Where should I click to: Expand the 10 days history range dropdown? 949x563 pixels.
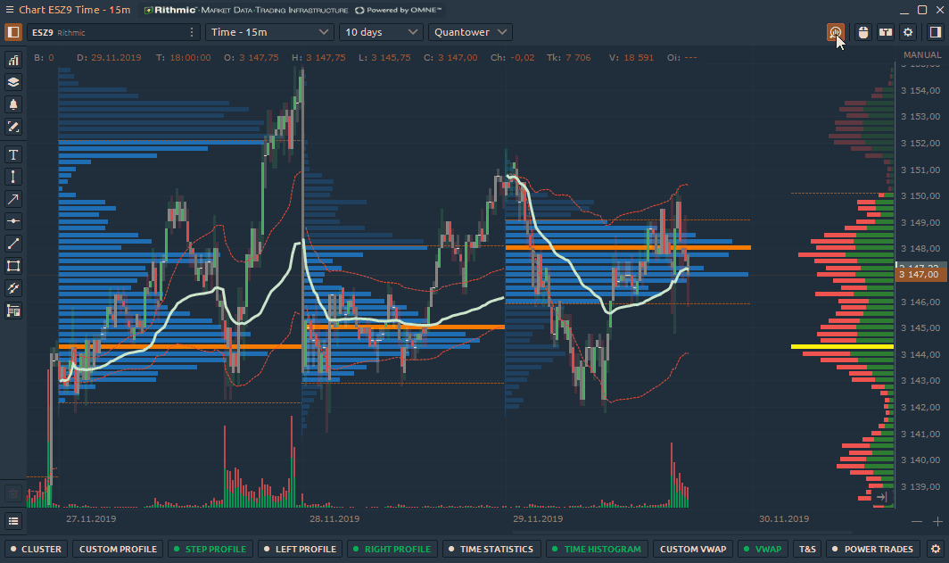[381, 32]
